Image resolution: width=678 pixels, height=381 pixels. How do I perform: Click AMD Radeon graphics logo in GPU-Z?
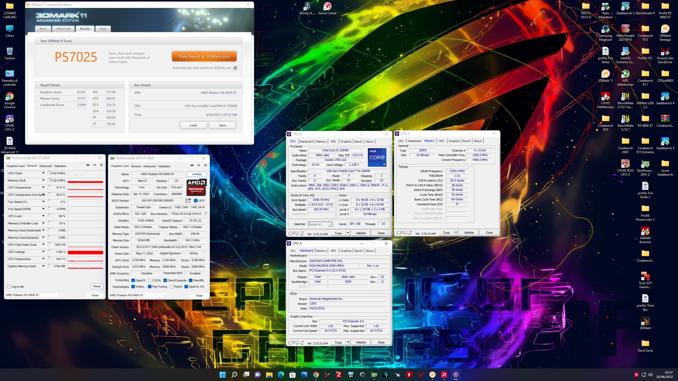point(196,187)
